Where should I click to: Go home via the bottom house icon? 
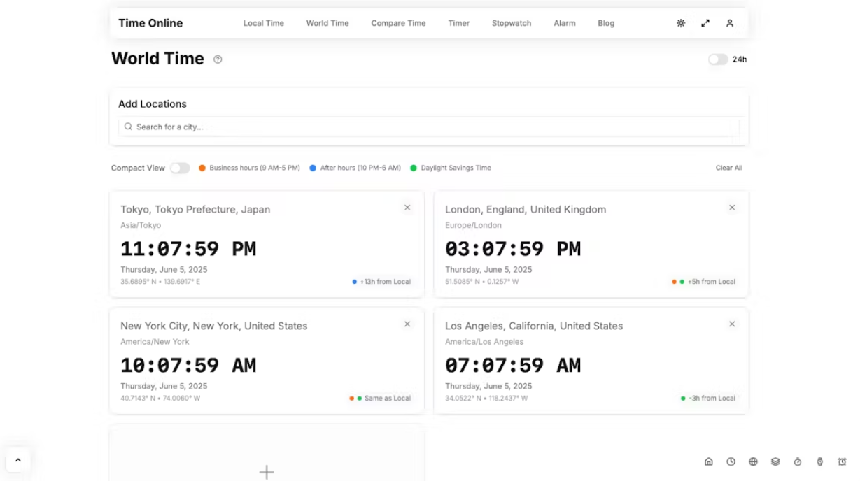(709, 461)
